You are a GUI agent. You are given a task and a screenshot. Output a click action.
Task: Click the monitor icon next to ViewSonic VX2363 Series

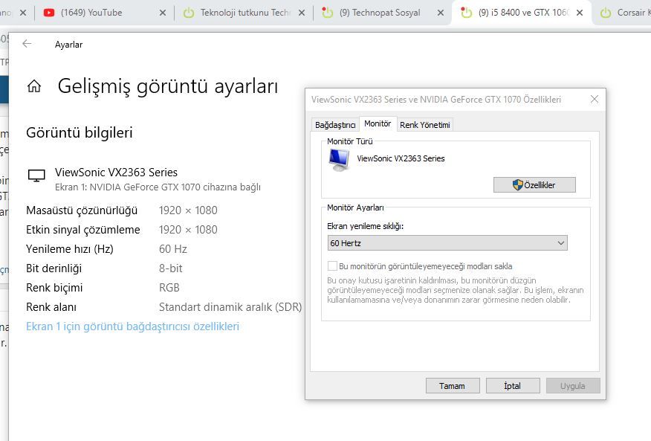[x=36, y=176]
